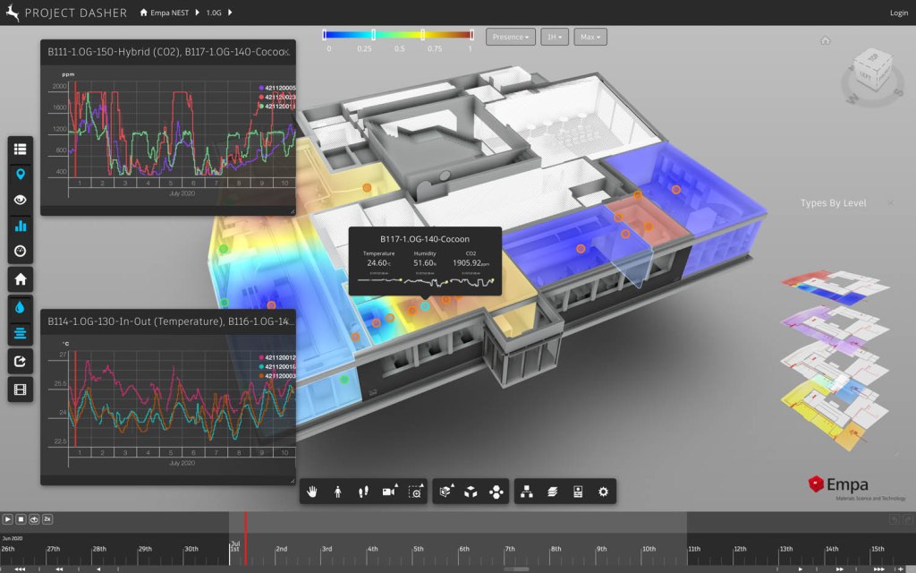916x573 pixels.
Task: Open the Presence heatmap type dropdown
Action: click(x=511, y=37)
